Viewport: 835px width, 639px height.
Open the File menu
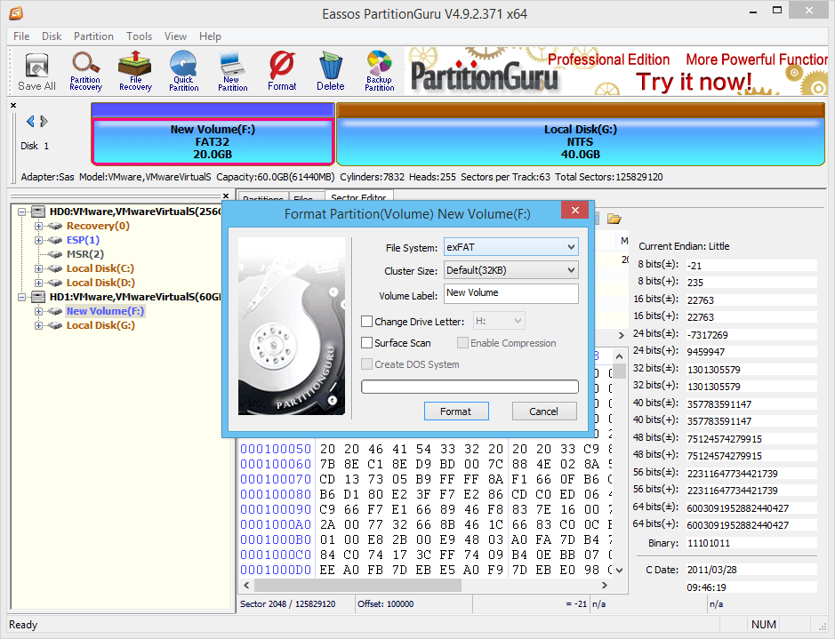point(21,36)
